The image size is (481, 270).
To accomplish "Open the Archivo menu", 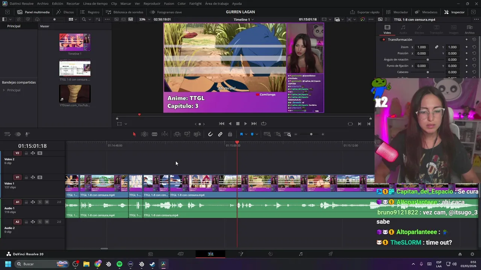I will [42, 3].
